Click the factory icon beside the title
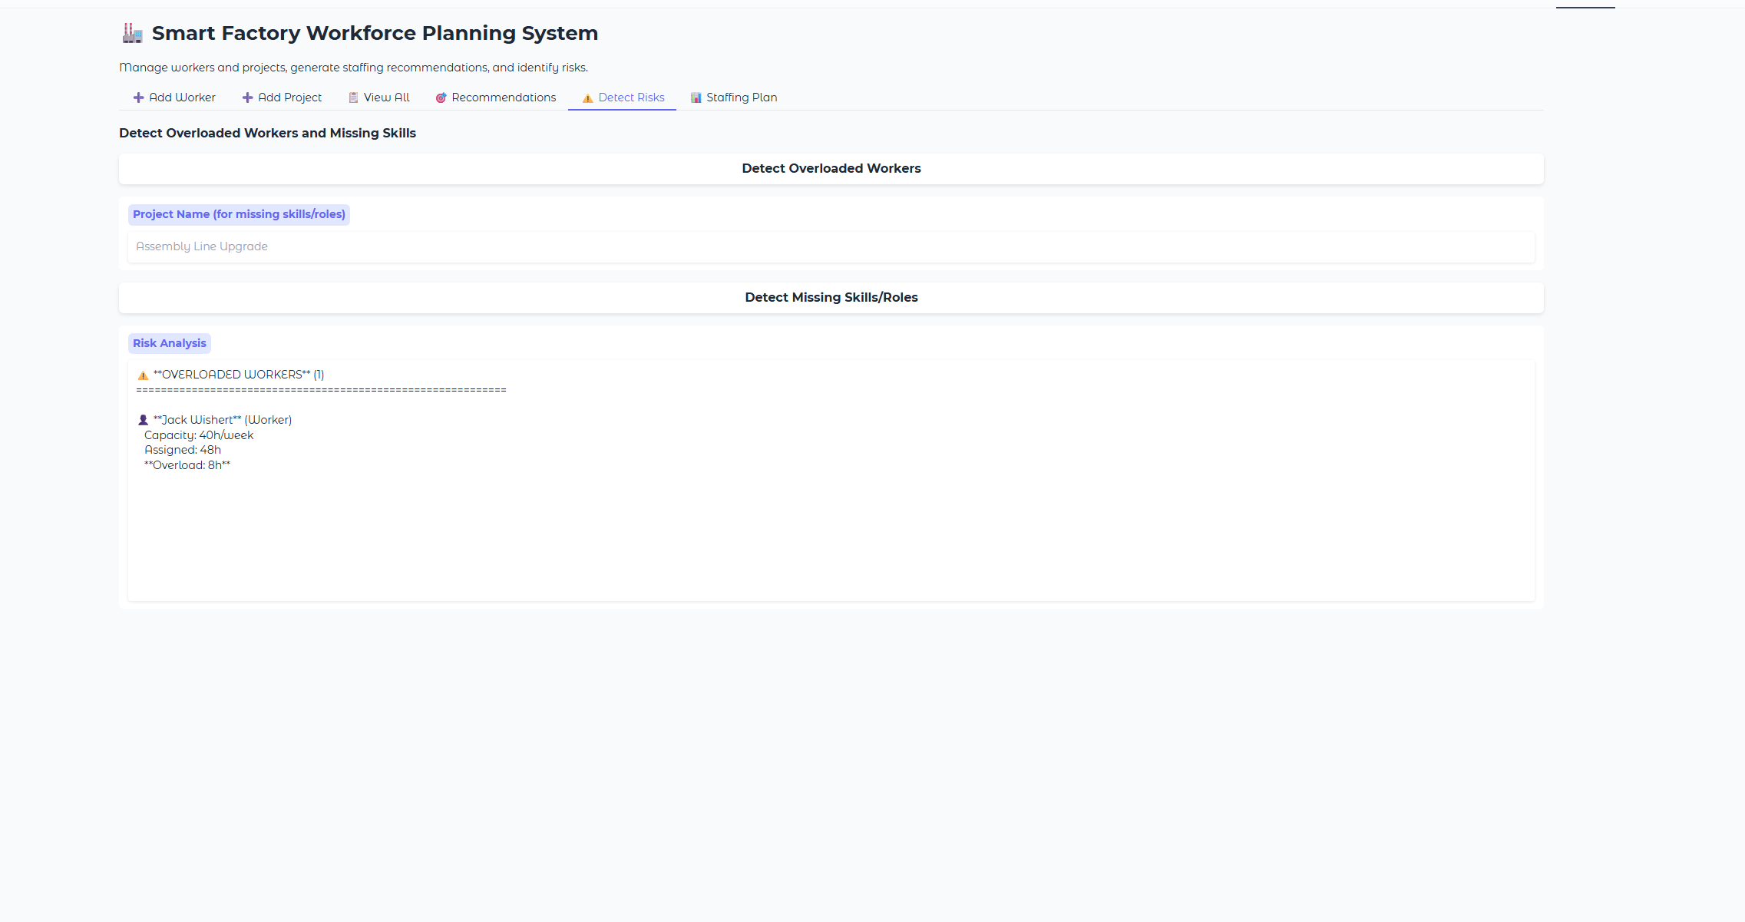This screenshot has height=922, width=1745. (133, 33)
